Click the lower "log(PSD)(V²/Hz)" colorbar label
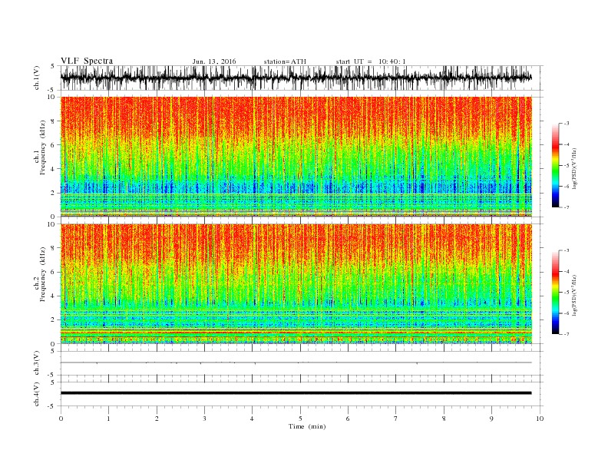608x470 pixels. 575,295
